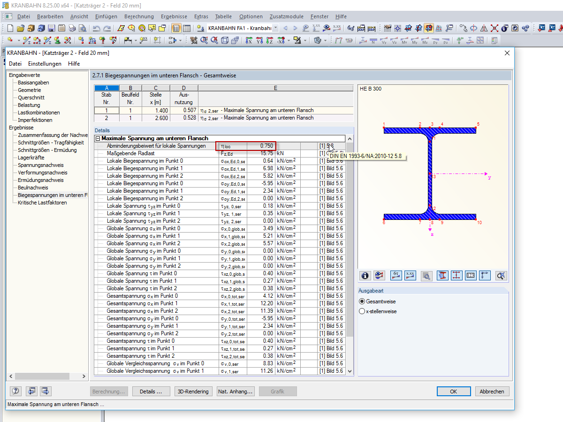
Task: Click the wireframe cube view icon in second toolbar
Action: tap(225, 41)
